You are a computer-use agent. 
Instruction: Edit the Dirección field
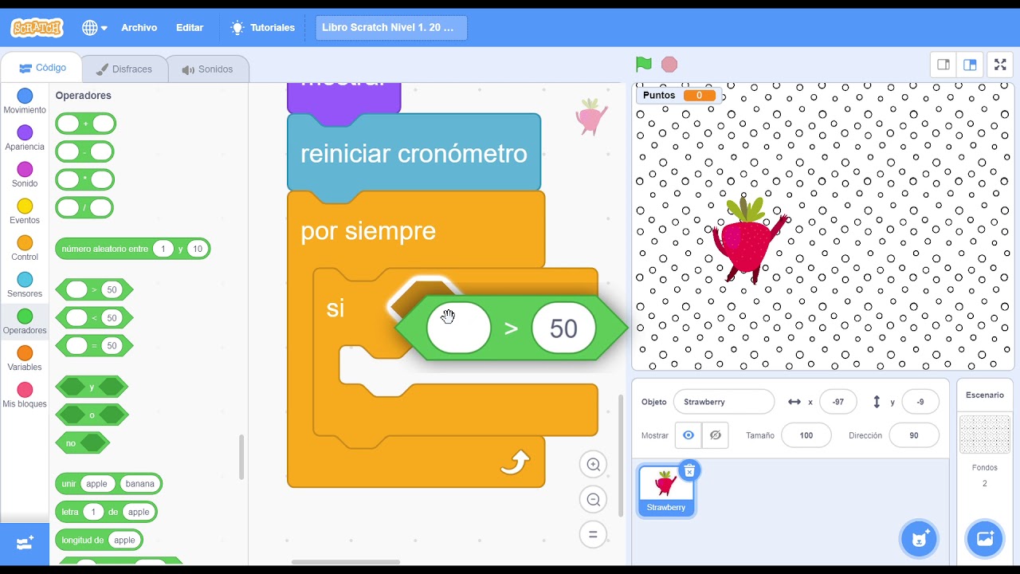[x=914, y=435]
